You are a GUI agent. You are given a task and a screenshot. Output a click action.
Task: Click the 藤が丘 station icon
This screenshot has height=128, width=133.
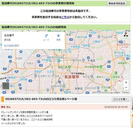122,53
